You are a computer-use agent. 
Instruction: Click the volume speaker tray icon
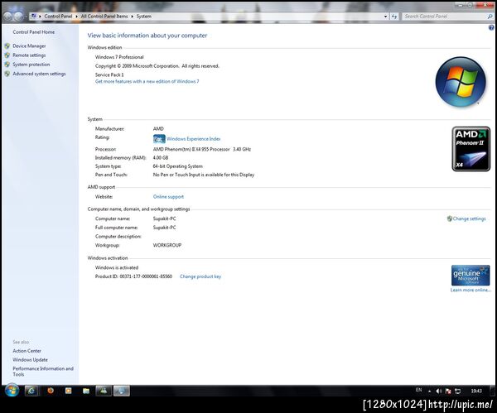(439, 391)
